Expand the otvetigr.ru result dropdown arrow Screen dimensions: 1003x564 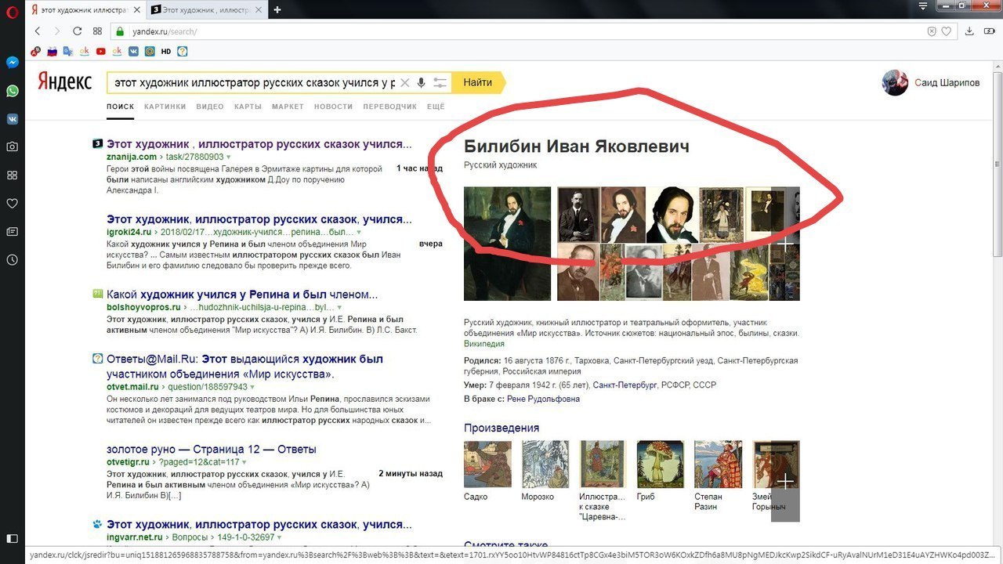click(x=244, y=463)
